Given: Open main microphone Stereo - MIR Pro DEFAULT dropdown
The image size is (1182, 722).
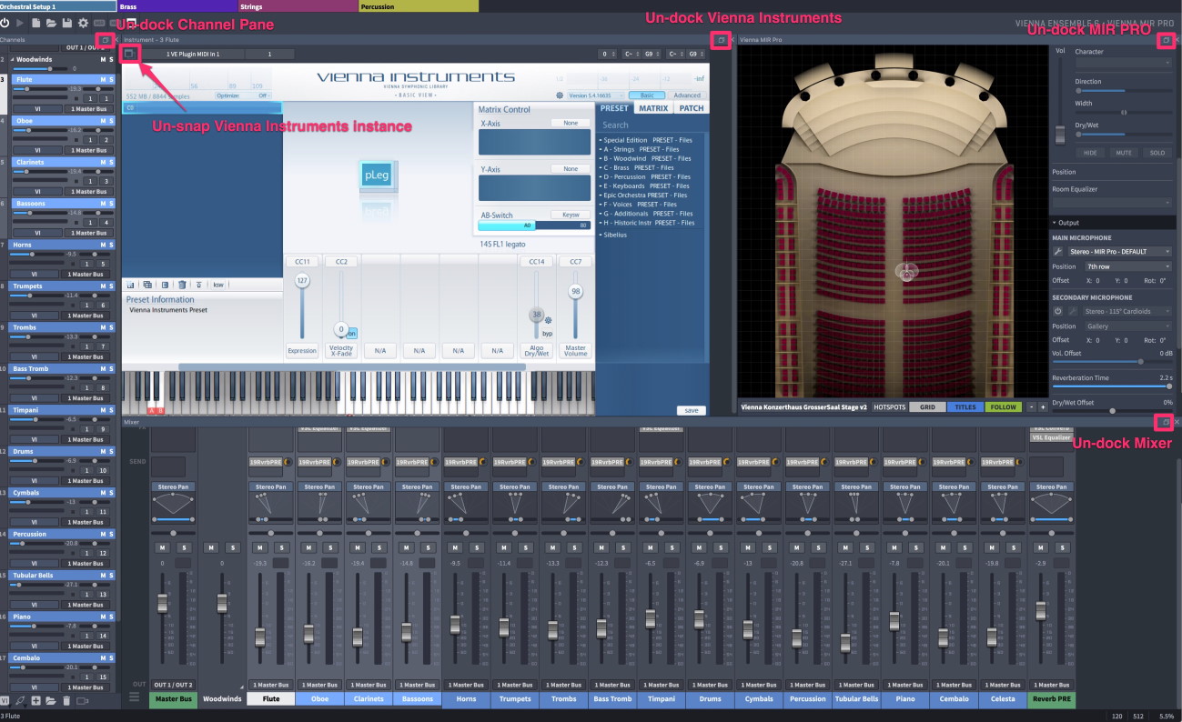Looking at the screenshot, I should (x=1121, y=251).
